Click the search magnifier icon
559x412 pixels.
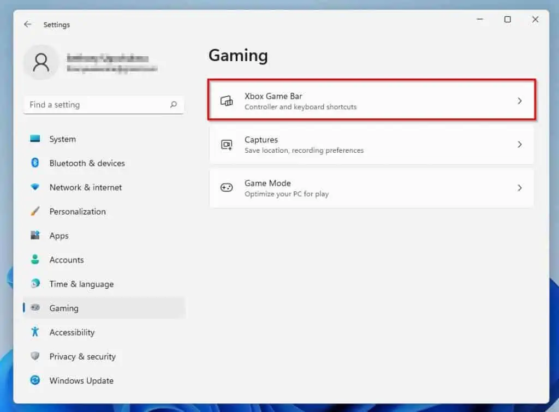click(174, 105)
